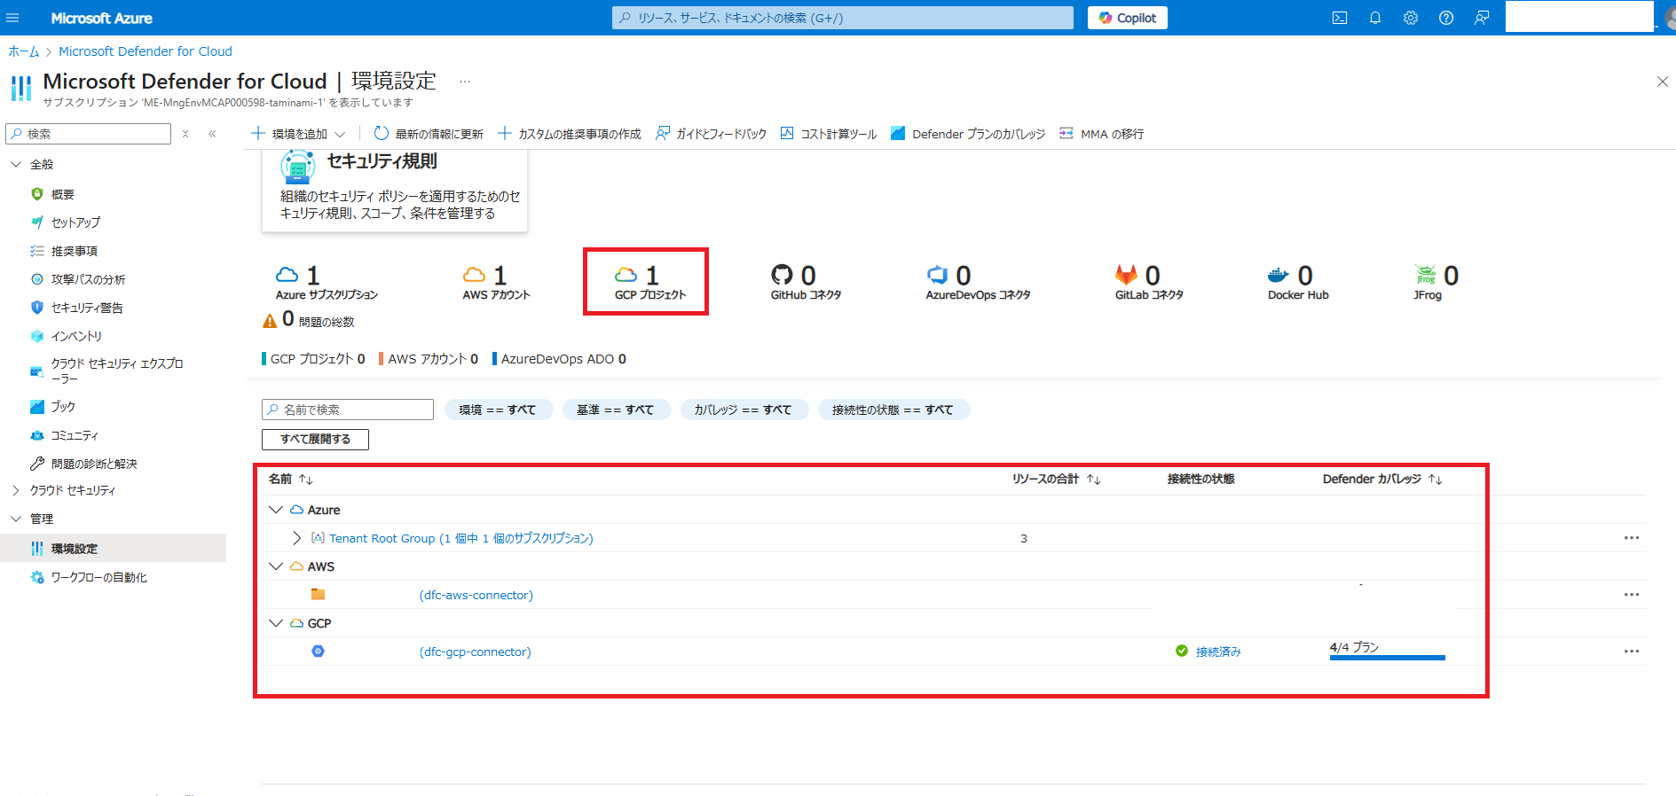Focus the global resource search box
The height and width of the screenshot is (796, 1676).
coord(843,18)
